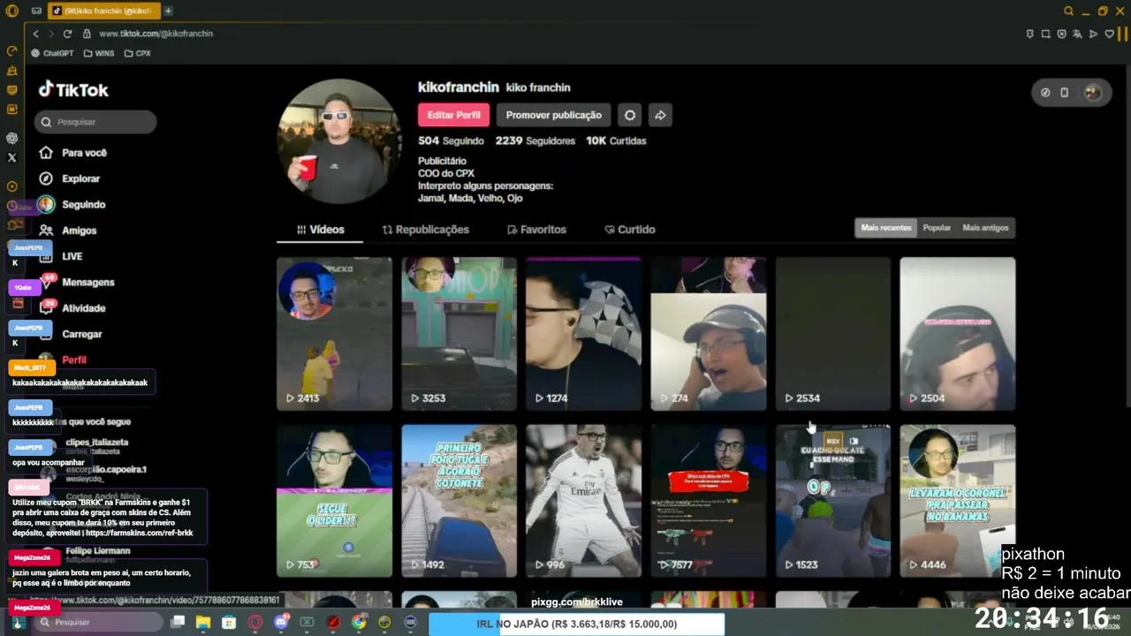Open the video with 2413 views
1131x636 pixels.
pos(334,334)
